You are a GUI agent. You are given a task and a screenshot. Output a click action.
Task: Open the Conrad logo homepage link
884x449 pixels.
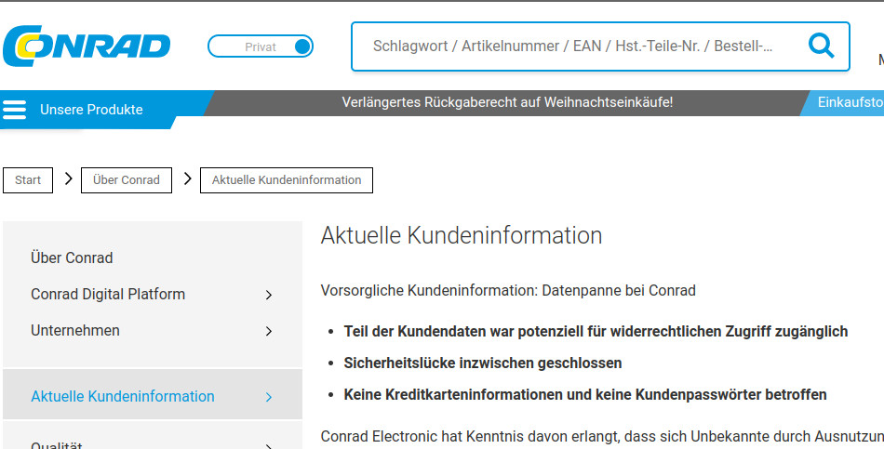click(87, 46)
